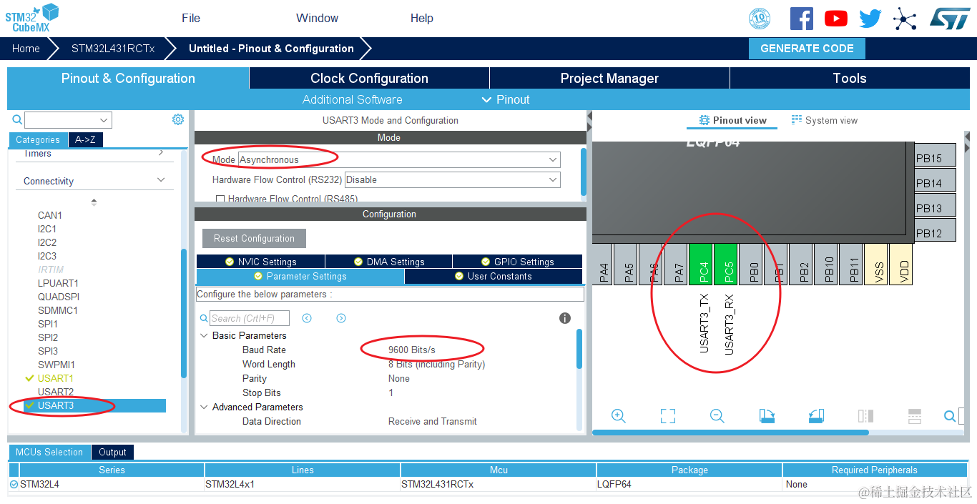
Task: Select the PB0 pin
Action: 751,264
